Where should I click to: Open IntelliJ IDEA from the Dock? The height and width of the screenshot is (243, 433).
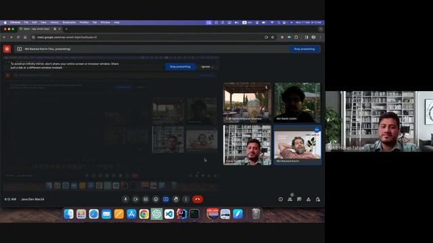[182, 214]
